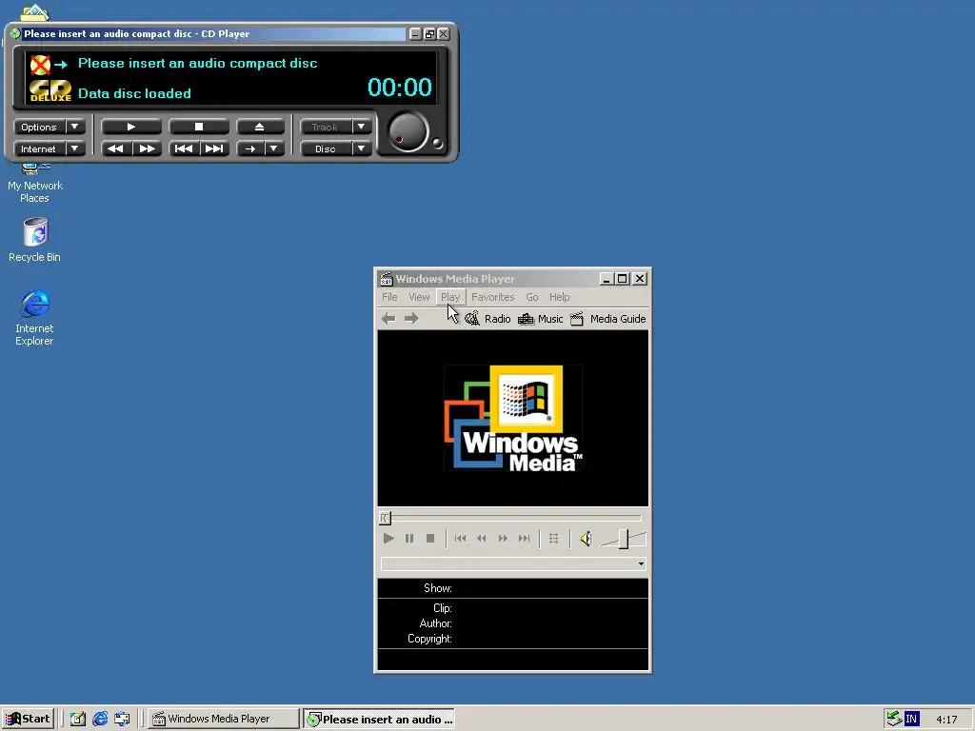
Task: Switch to CD Player taskbar button
Action: (x=379, y=720)
